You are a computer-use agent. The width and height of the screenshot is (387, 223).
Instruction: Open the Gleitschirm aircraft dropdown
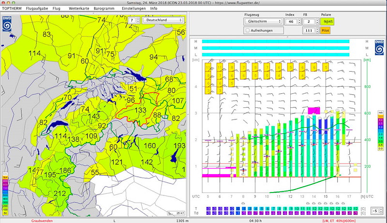[x=264, y=21]
